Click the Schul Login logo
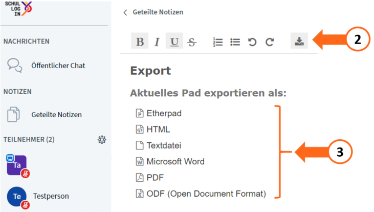This screenshot has width=374, height=212. coord(18,9)
